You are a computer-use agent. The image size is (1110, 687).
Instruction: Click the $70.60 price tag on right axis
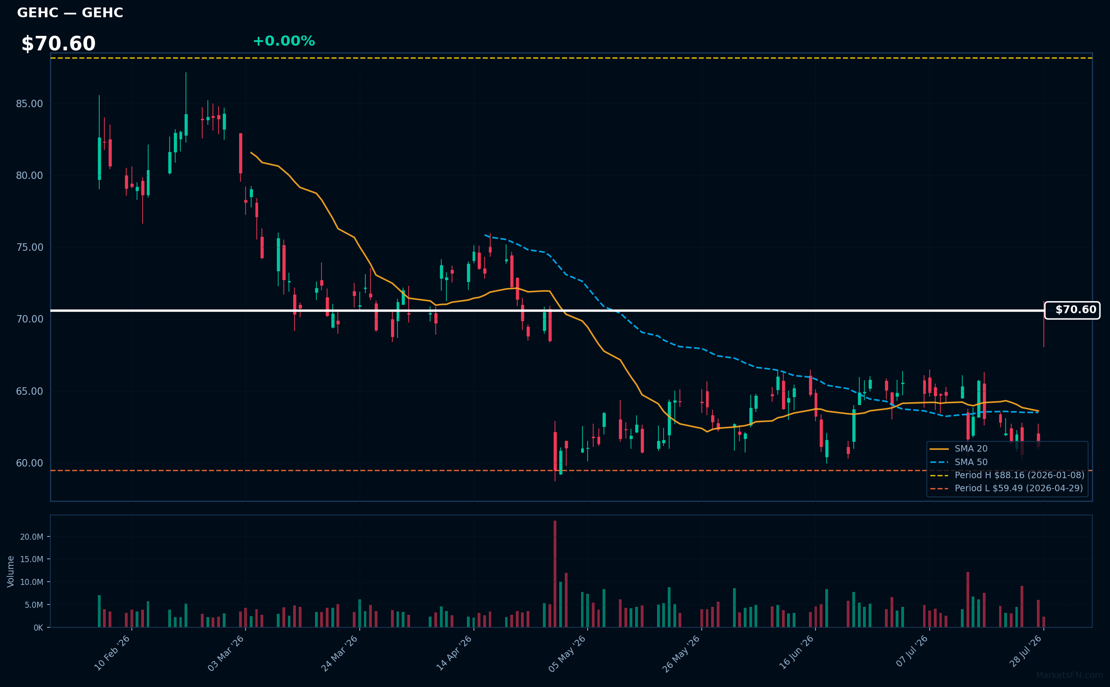(1072, 310)
